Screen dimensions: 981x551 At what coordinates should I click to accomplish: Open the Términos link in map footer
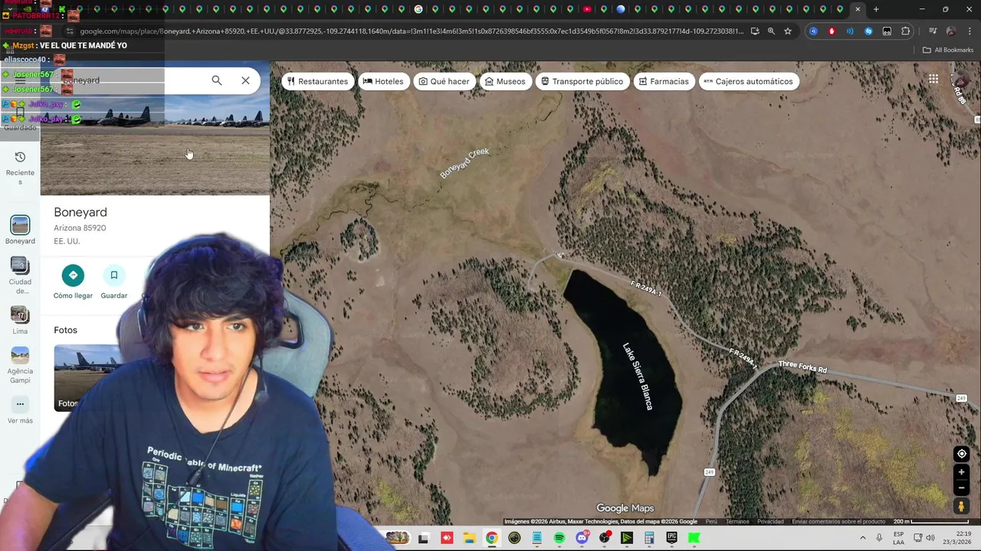pyautogui.click(x=737, y=522)
